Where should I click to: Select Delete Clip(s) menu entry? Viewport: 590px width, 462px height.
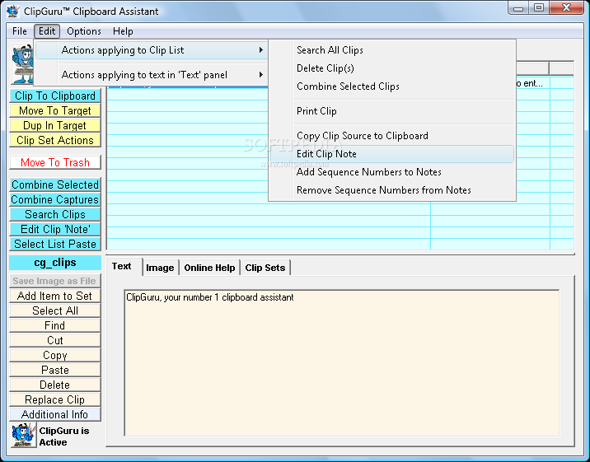[391, 68]
